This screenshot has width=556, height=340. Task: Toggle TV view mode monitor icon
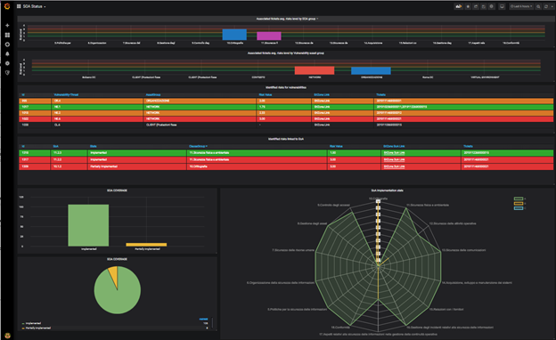point(502,6)
